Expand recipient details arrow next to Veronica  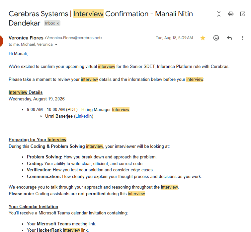tap(56, 44)
